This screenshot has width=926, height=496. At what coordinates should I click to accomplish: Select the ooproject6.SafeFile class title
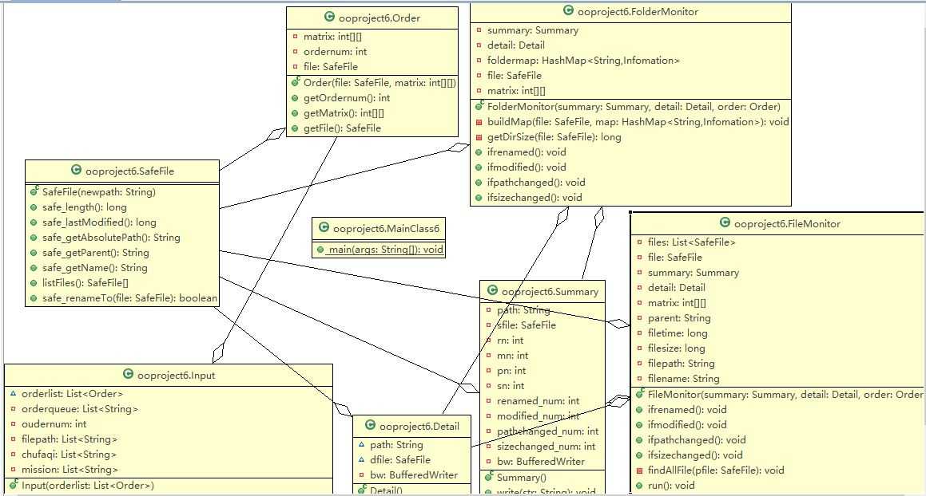[130, 171]
